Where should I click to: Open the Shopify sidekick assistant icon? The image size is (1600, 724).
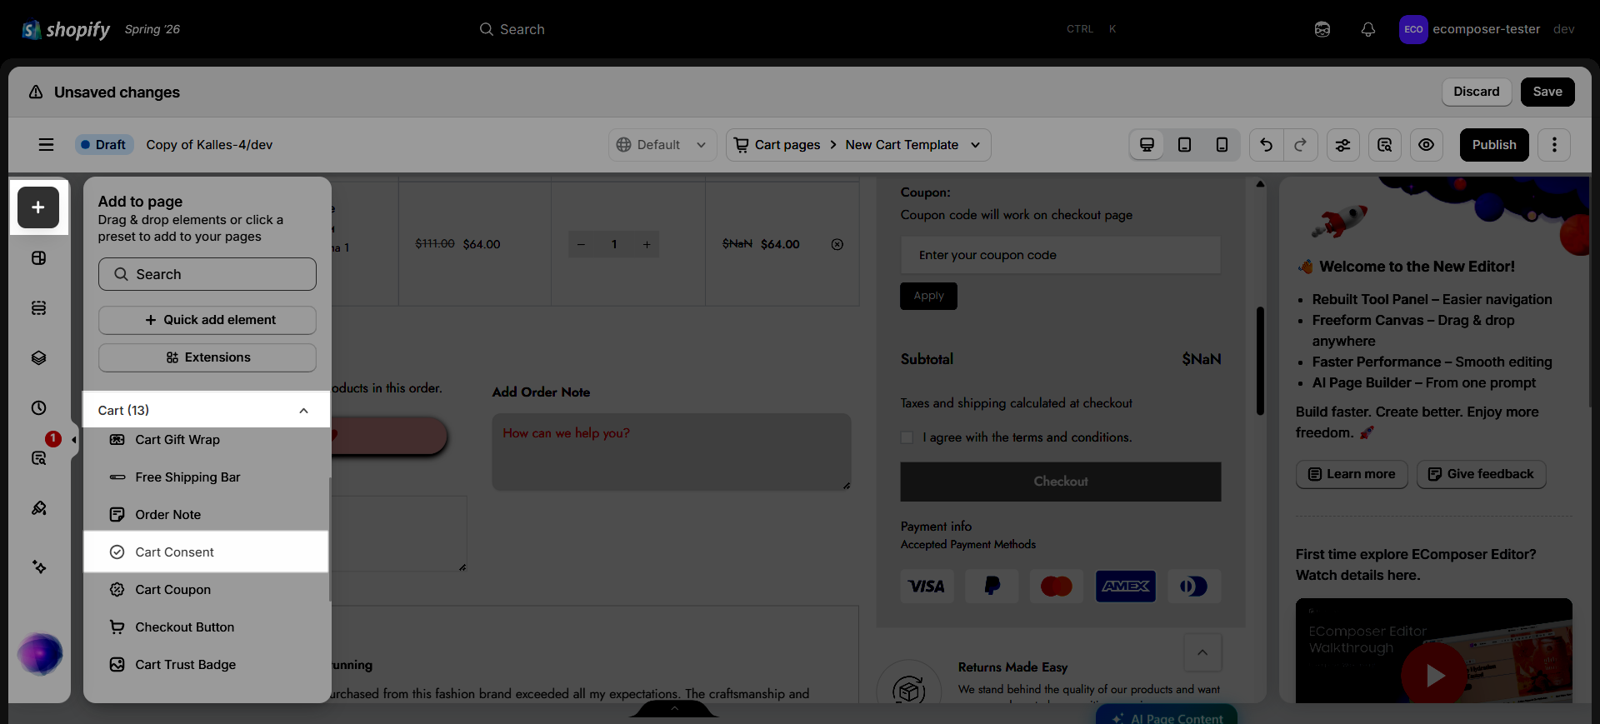click(1322, 29)
